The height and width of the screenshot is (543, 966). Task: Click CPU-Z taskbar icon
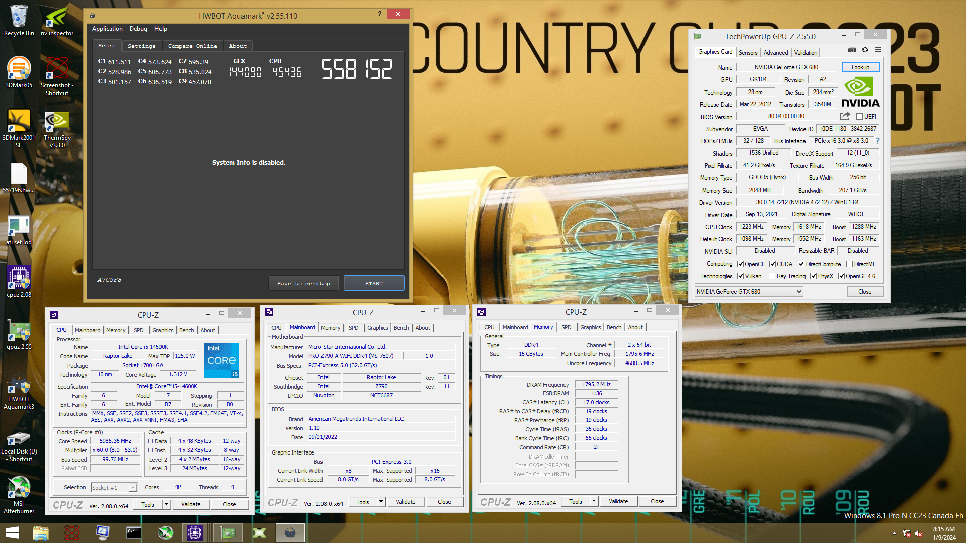pyautogui.click(x=194, y=533)
